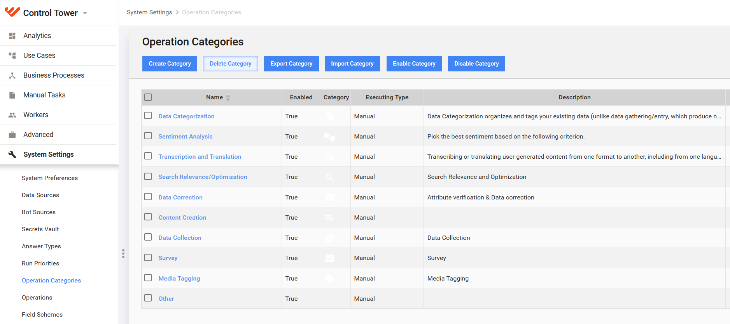Click the System Settings wrench icon
Viewport: 730px width, 324px height.
[12, 154]
